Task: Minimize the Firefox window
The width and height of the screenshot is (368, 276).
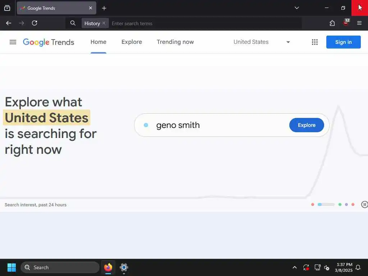Action: (326, 8)
